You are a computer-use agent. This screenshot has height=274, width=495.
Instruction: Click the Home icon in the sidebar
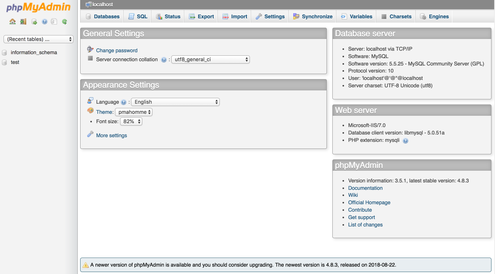click(x=13, y=22)
